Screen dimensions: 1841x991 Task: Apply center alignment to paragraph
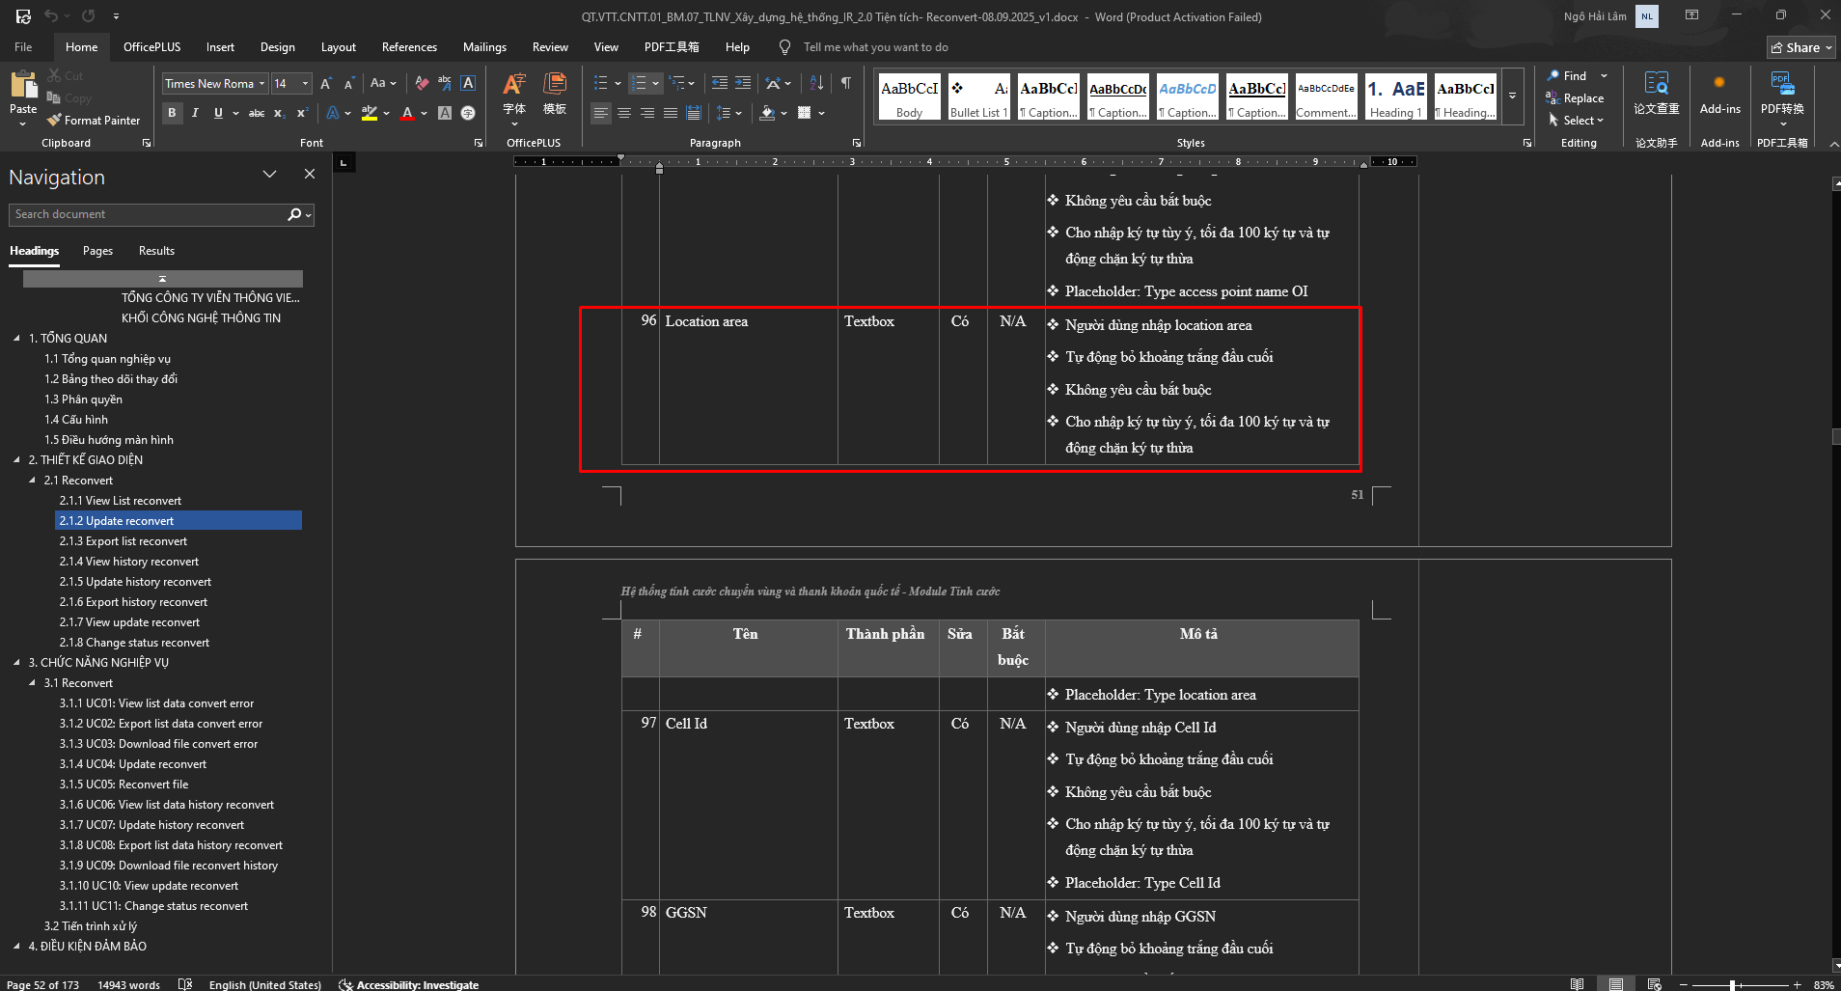pyautogui.click(x=624, y=113)
